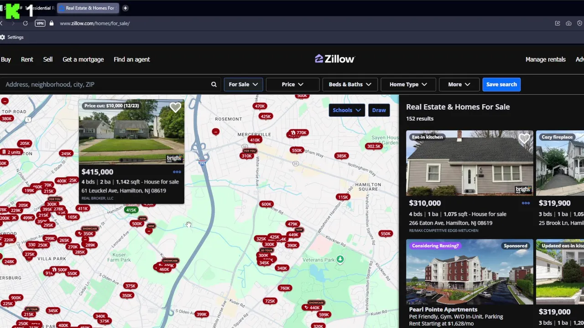584x328 pixels.
Task: Click the Zillow logo
Action: click(334, 59)
